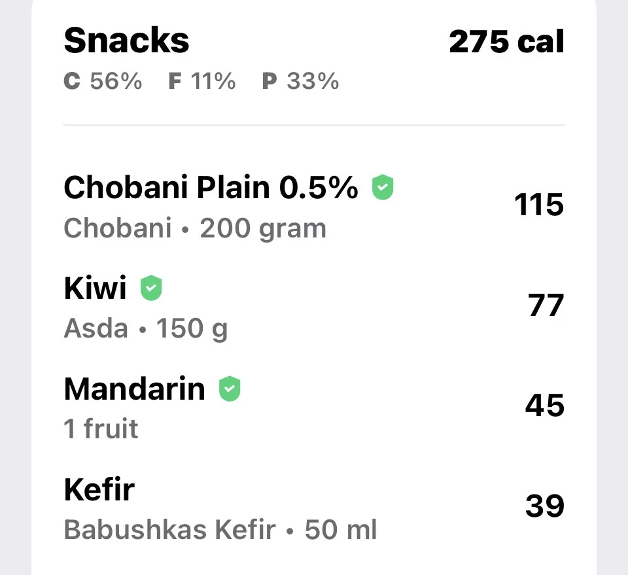Tap the Snacks meal heading
This screenshot has height=575, width=628.
pos(126,40)
